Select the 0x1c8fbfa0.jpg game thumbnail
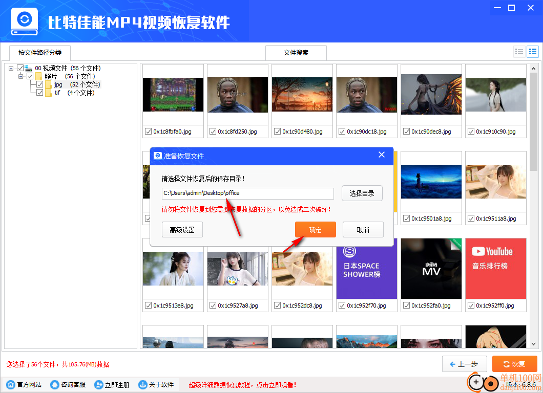 pos(173,95)
